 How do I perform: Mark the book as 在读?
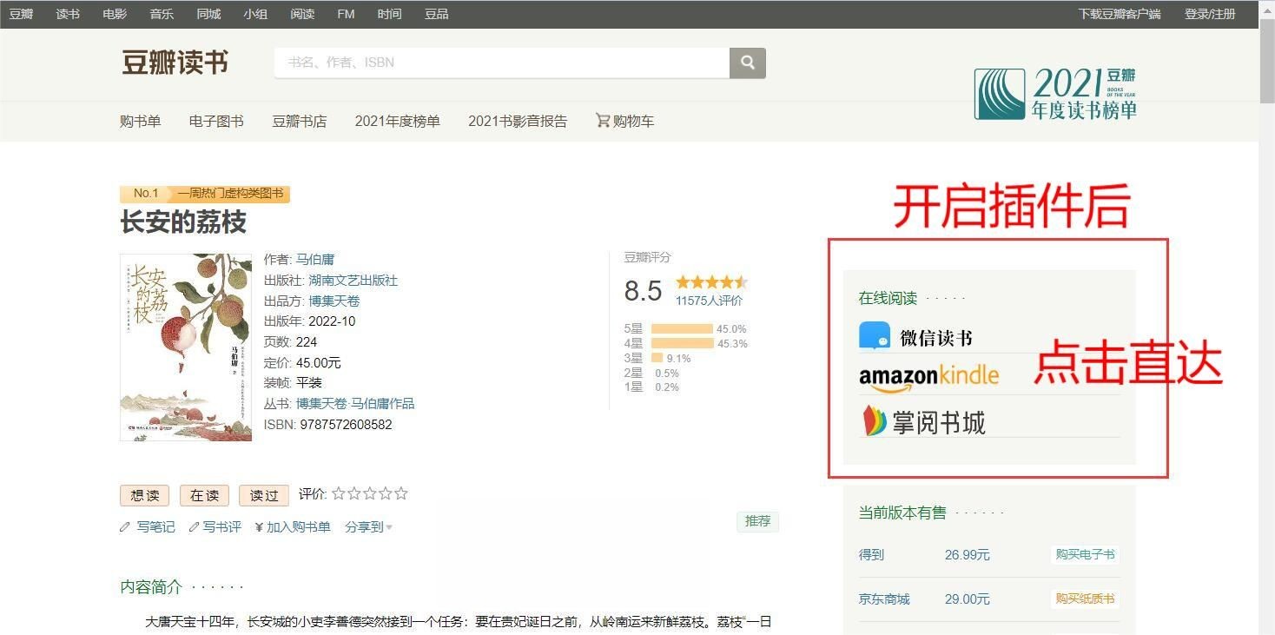tap(204, 495)
